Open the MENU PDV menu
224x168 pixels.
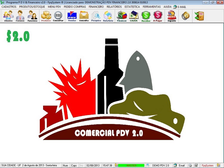(54, 7)
